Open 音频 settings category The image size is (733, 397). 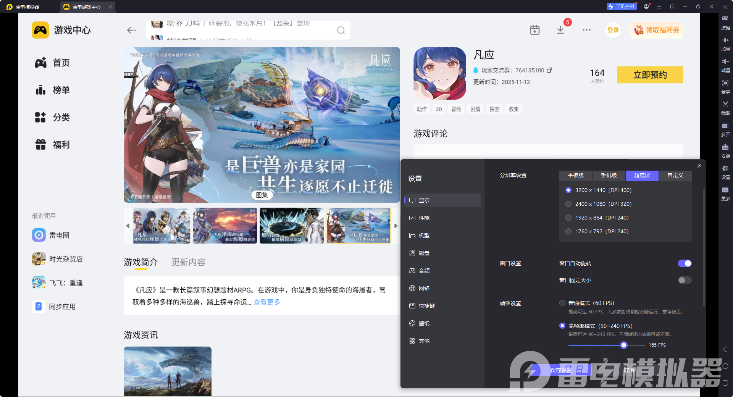[x=442, y=271]
